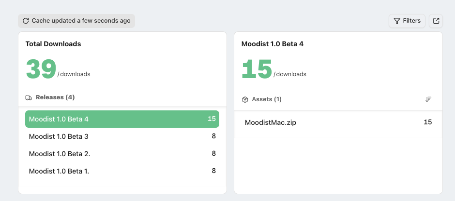Click the large 39 downloads number
Viewport: 455px width, 201px height.
click(x=41, y=69)
